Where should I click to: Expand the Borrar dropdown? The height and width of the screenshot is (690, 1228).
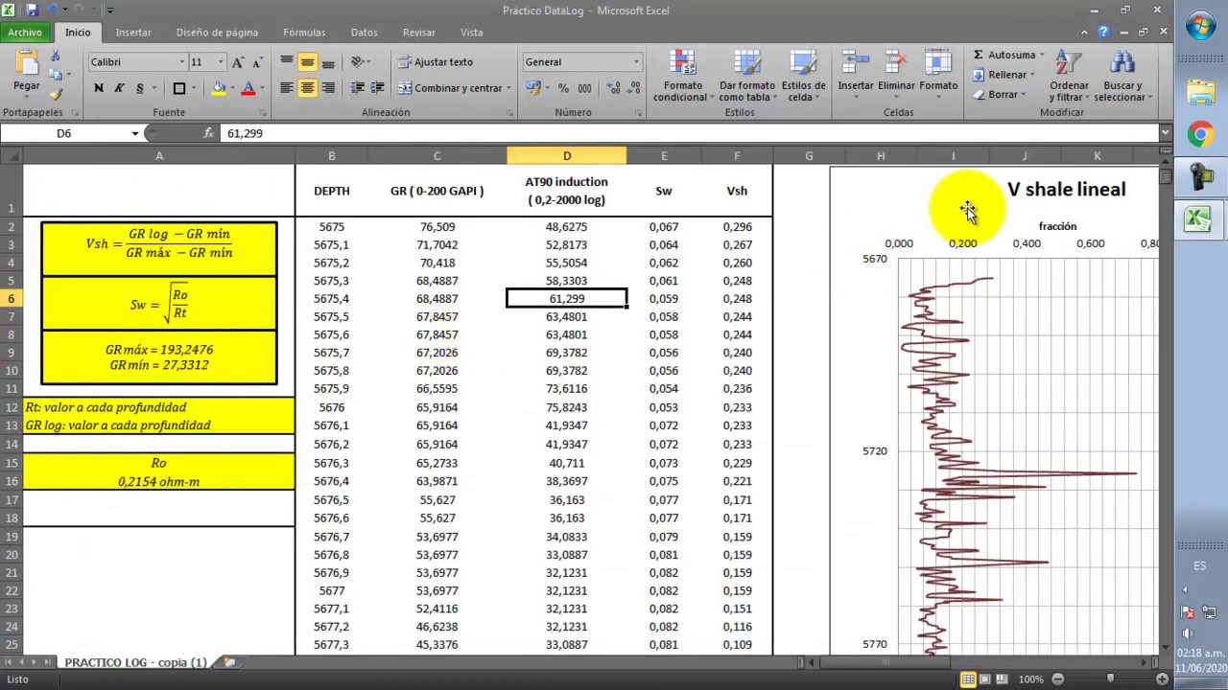coord(1024,95)
